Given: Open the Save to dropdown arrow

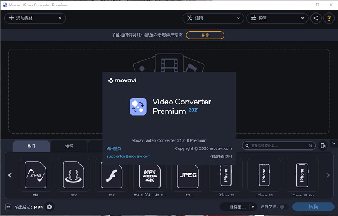Looking at the screenshot, I should pos(253,207).
